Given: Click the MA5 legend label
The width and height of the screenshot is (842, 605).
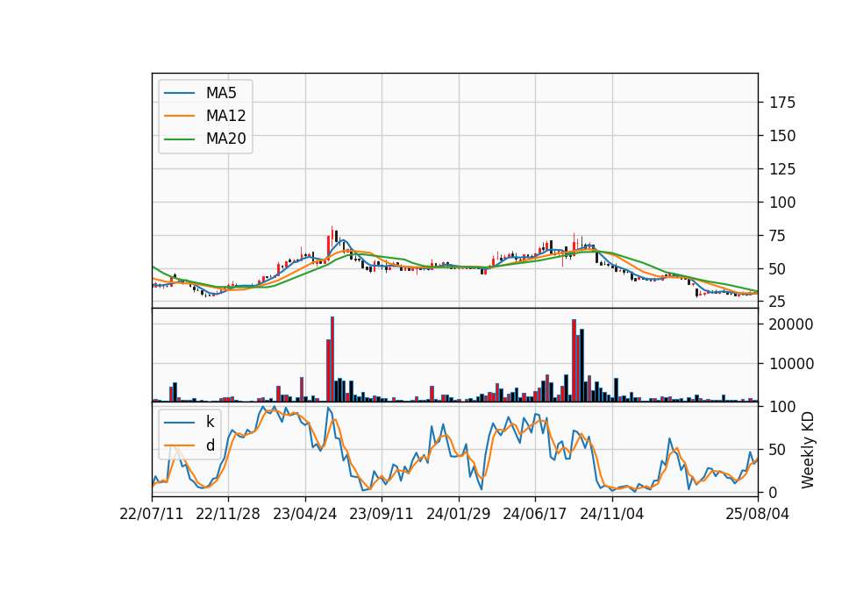Looking at the screenshot, I should (221, 93).
